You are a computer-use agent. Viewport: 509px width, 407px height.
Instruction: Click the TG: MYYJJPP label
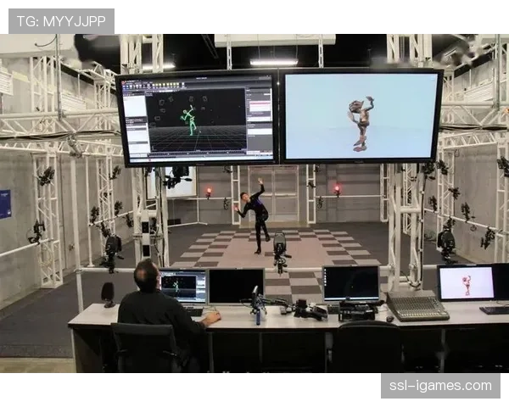[x=59, y=20]
